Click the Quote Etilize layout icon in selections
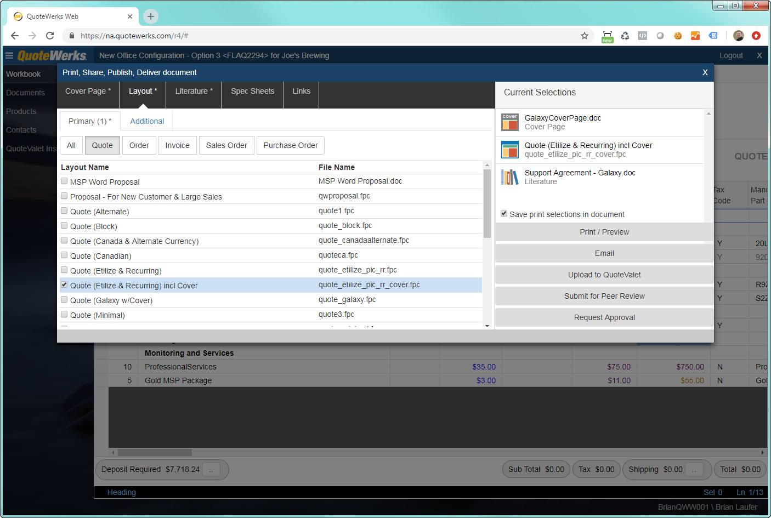The height and width of the screenshot is (518, 771). 510,150
